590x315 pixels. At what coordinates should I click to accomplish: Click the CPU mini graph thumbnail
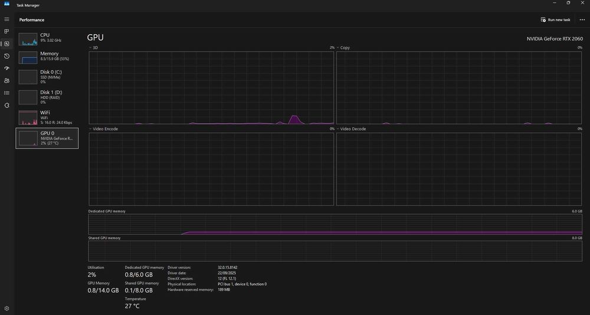coord(28,39)
